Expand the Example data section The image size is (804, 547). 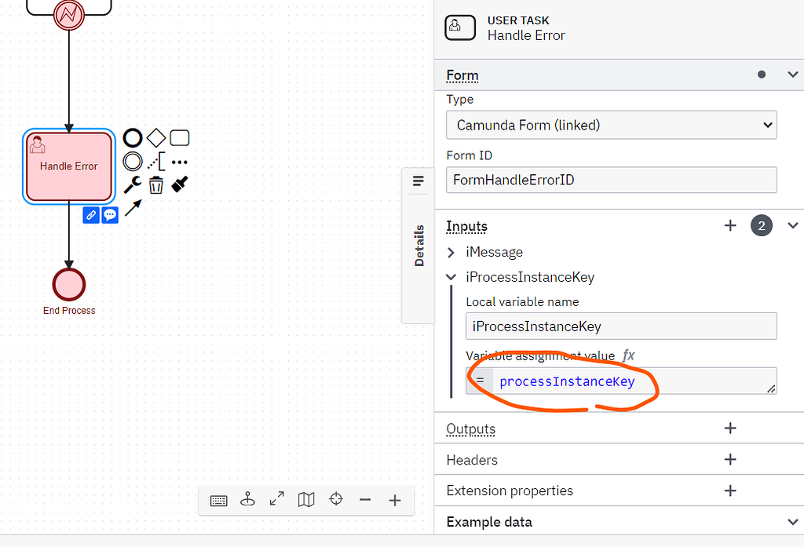point(792,521)
